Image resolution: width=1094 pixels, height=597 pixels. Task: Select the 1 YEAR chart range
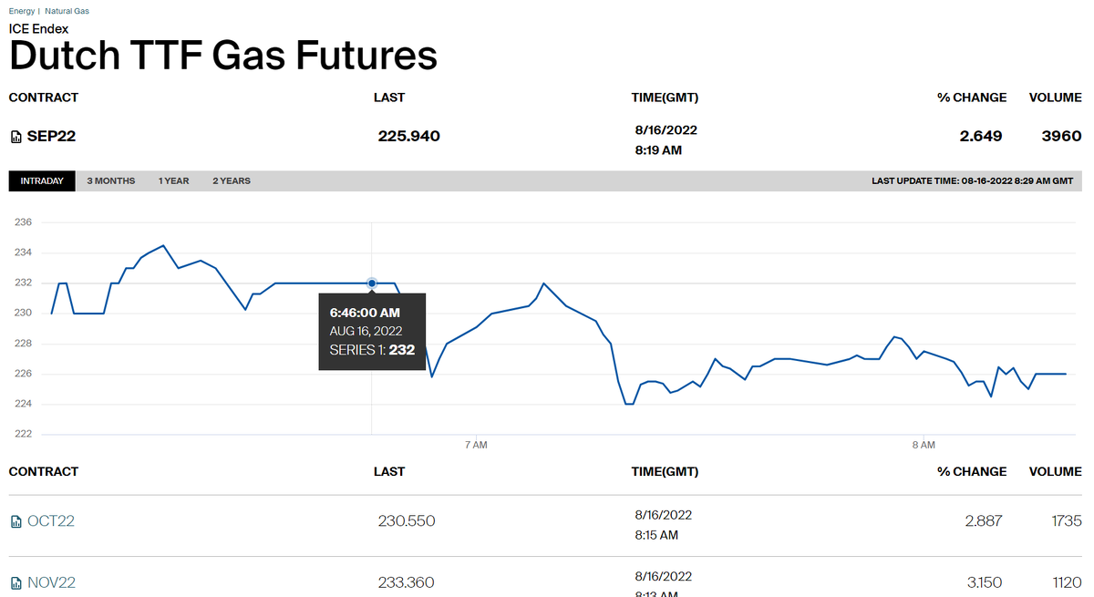click(173, 180)
